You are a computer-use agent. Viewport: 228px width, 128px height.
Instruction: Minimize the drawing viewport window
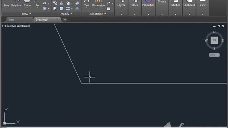coord(214,26)
